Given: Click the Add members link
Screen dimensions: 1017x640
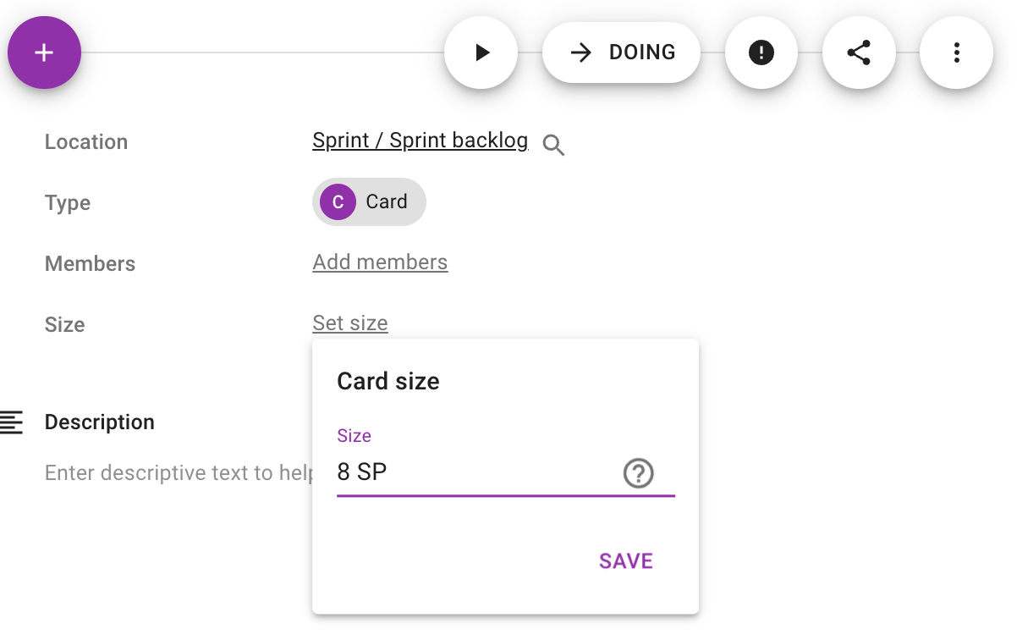Looking at the screenshot, I should (x=380, y=262).
